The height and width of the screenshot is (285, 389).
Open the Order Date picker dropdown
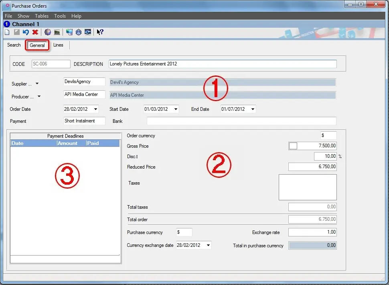click(95, 109)
